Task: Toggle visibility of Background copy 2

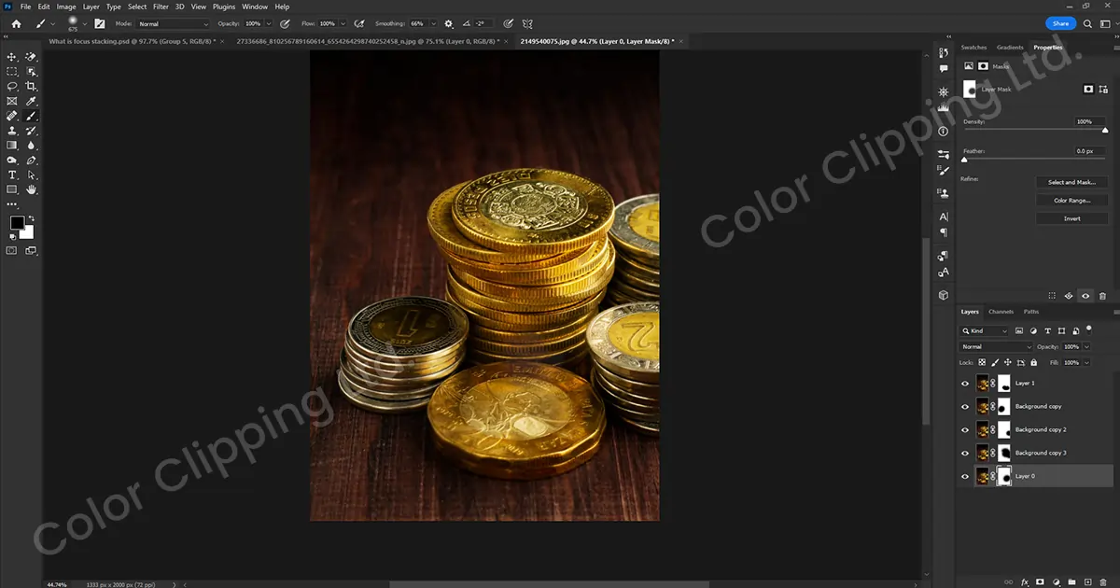Action: (965, 429)
